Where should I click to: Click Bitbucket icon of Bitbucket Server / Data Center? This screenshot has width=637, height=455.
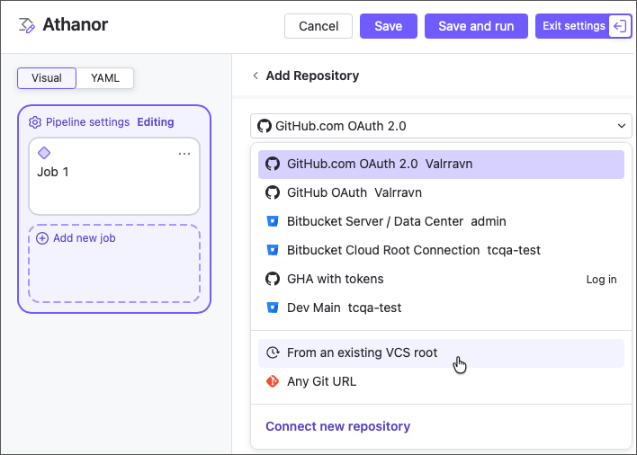tap(273, 221)
